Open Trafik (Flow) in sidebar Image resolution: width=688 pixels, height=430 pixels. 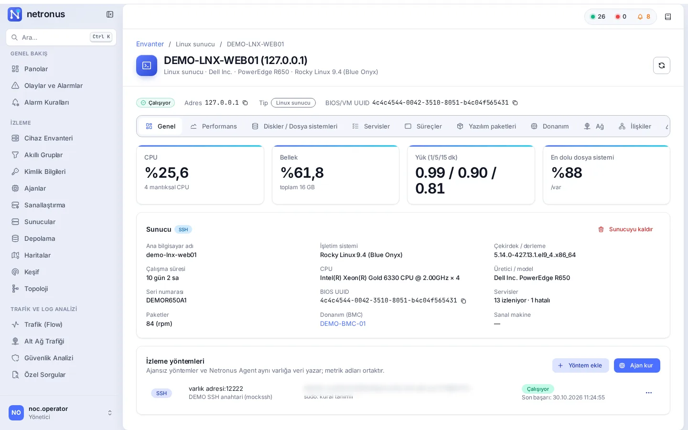coord(61,324)
